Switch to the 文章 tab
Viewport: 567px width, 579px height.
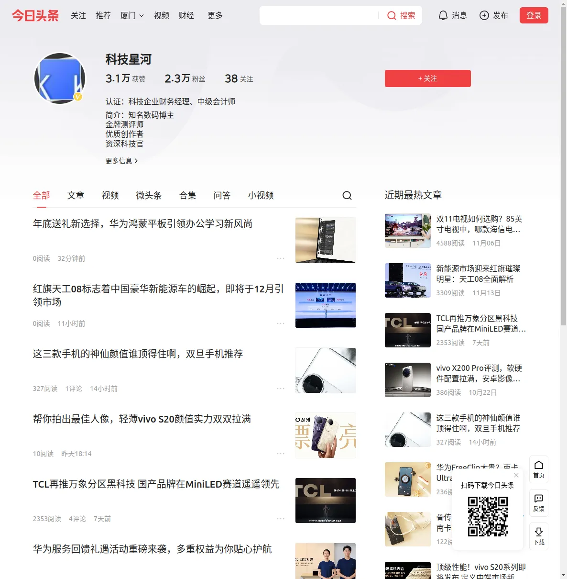point(76,195)
